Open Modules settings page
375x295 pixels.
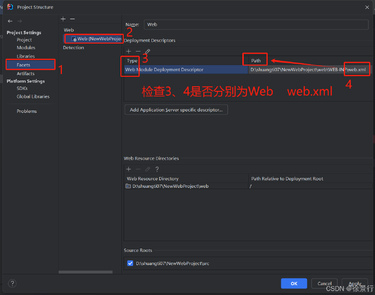[x=26, y=48]
